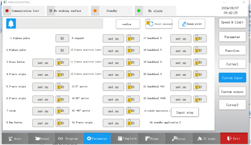Toggle set on for handwheel Y
This screenshot has width=251, height=145.
tap(181, 51)
